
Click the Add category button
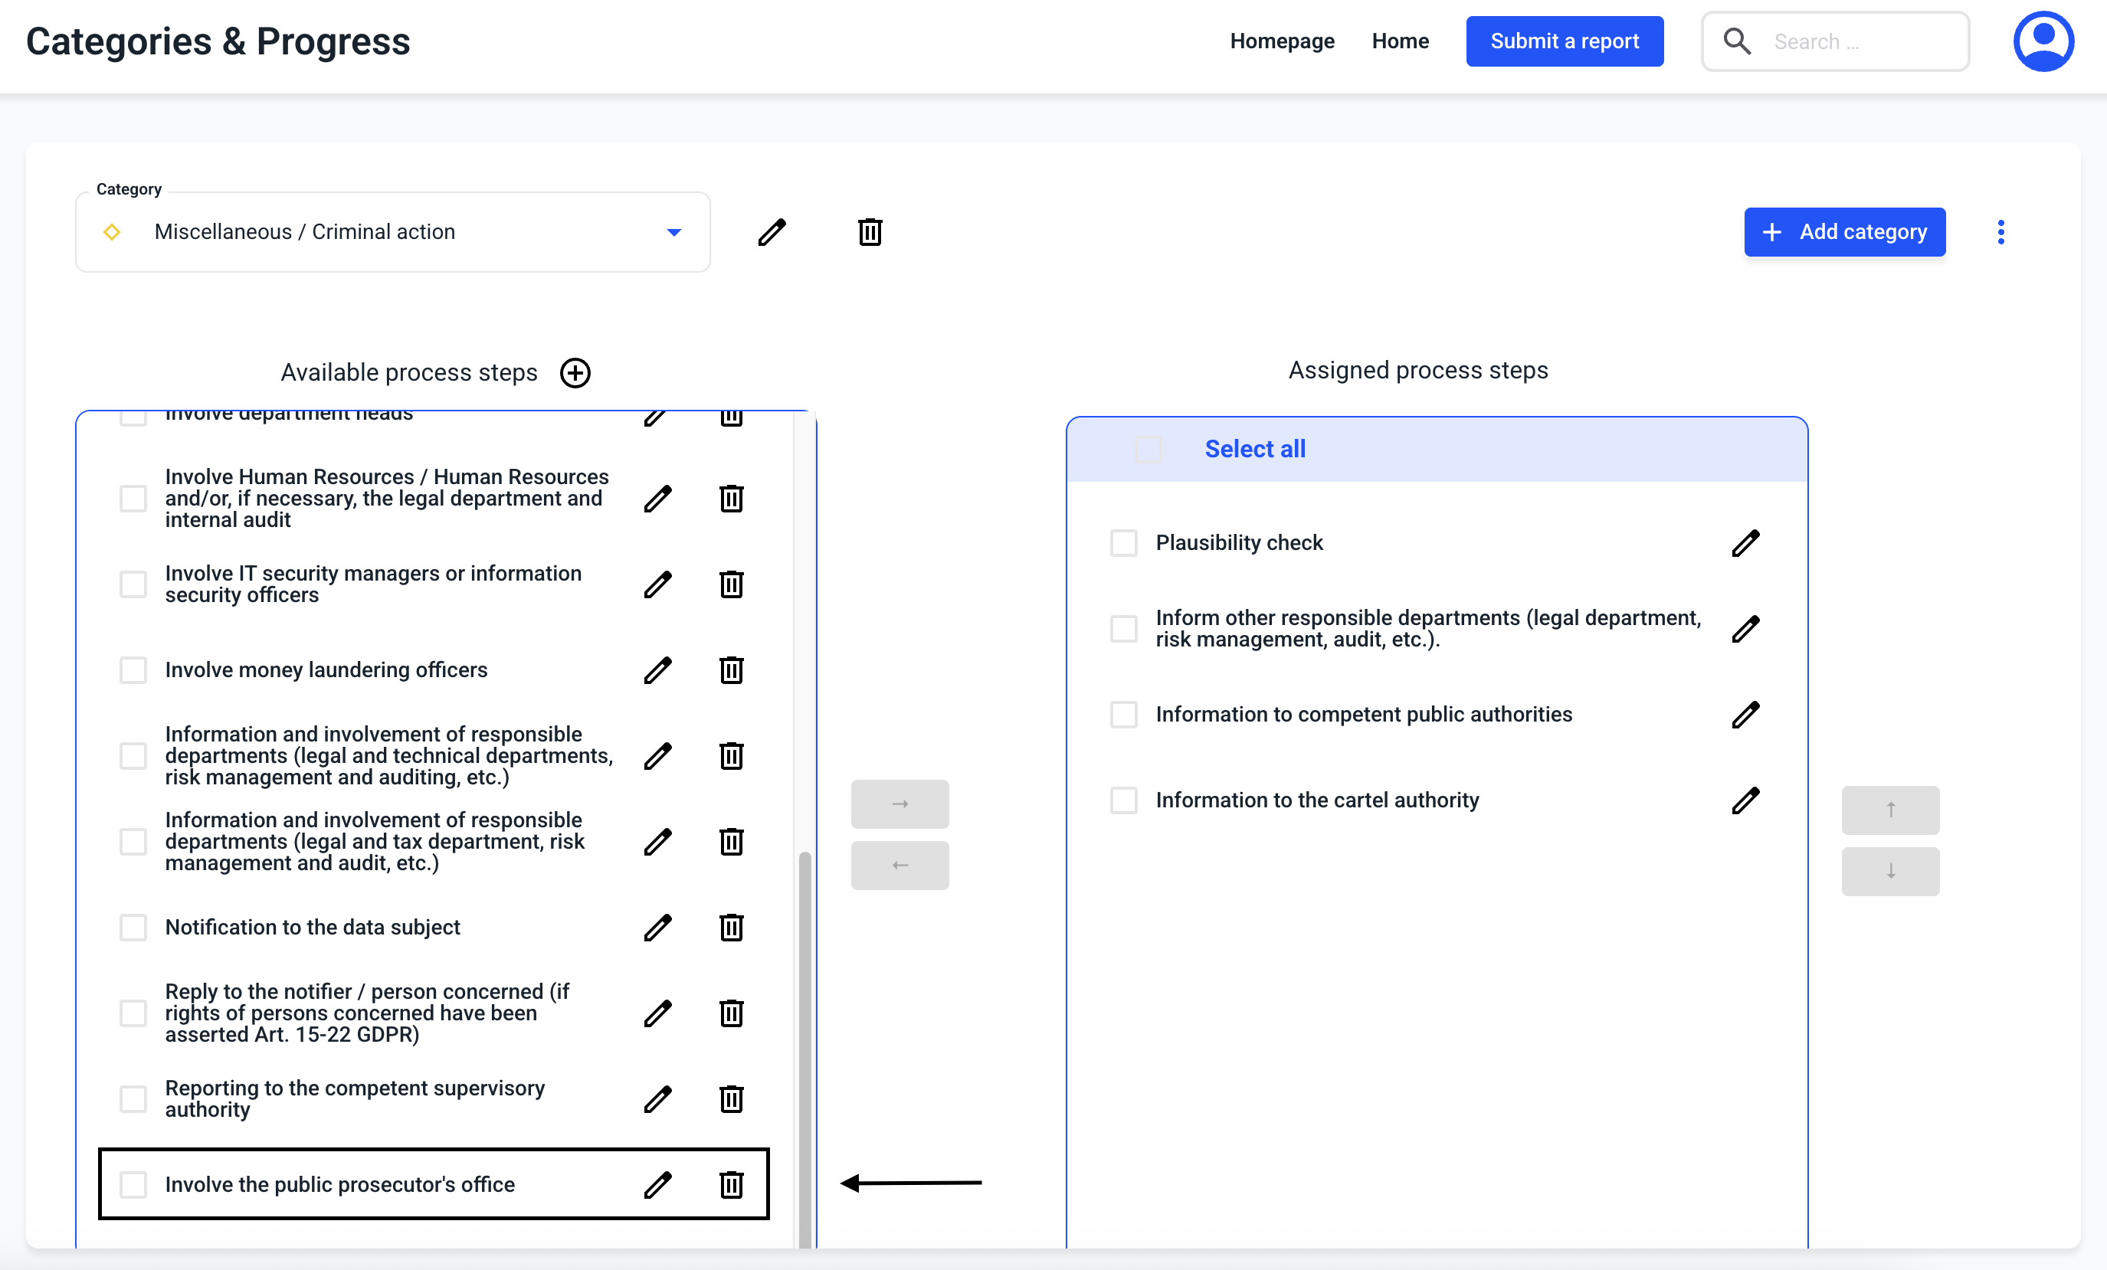[1844, 232]
